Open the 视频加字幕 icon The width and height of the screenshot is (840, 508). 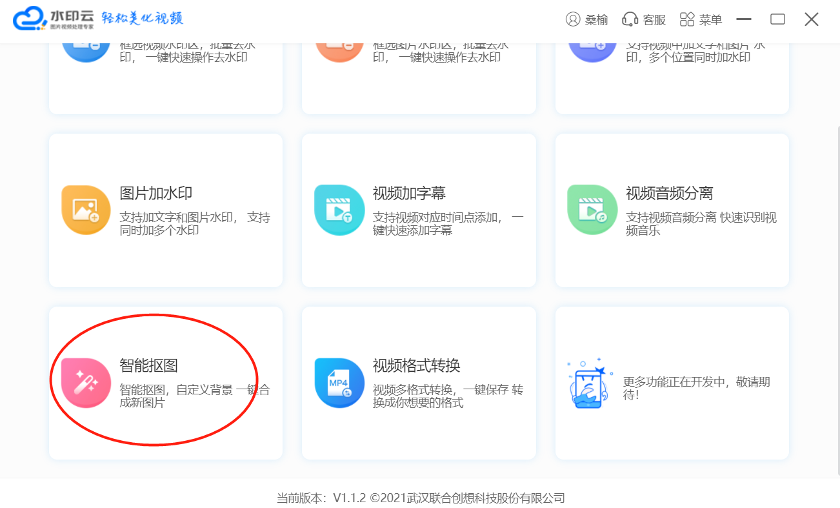[339, 210]
